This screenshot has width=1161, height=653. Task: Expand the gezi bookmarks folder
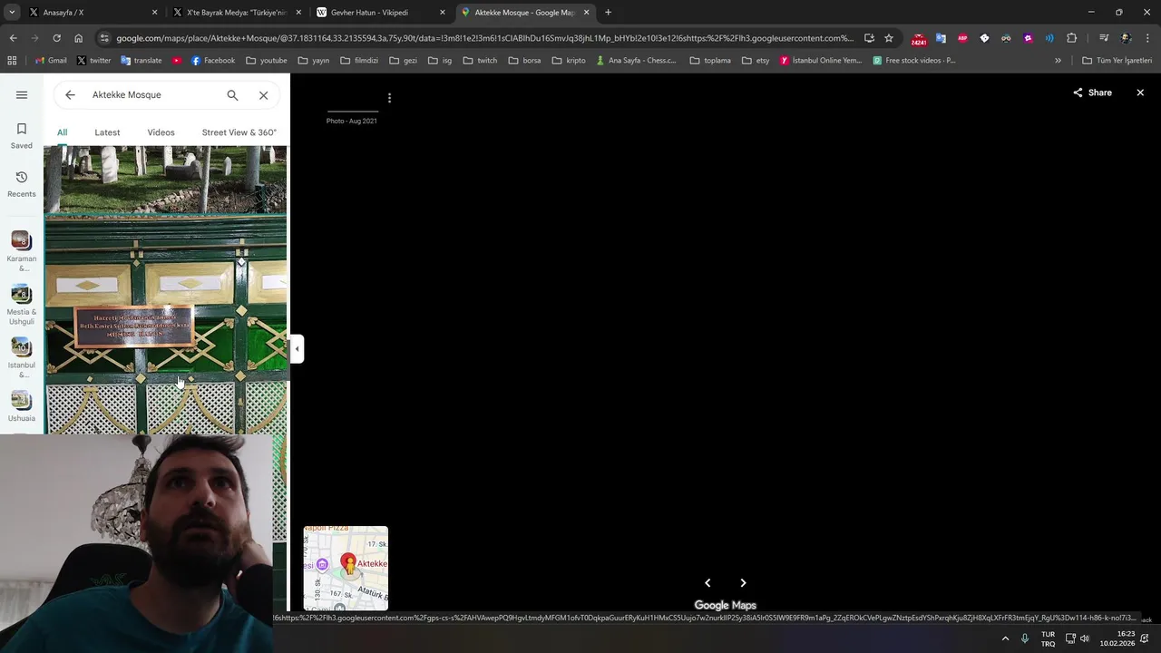[x=403, y=61]
